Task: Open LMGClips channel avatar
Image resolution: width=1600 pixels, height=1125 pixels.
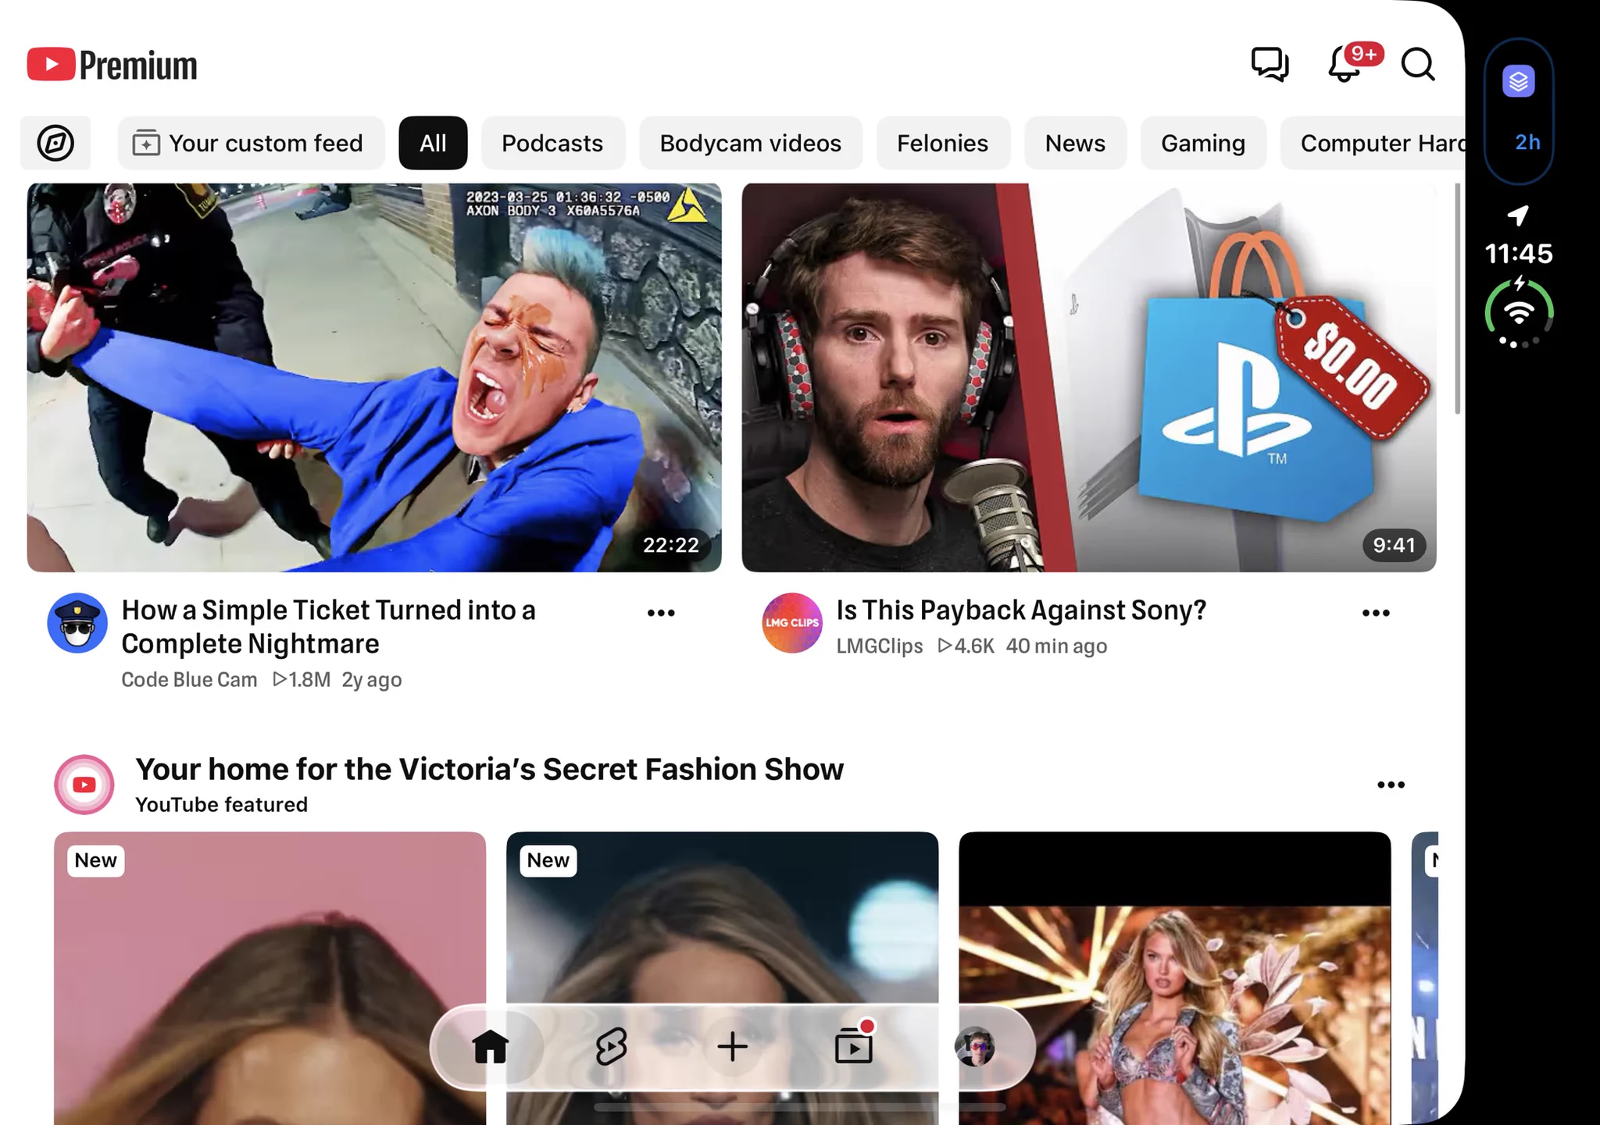Action: [x=792, y=623]
